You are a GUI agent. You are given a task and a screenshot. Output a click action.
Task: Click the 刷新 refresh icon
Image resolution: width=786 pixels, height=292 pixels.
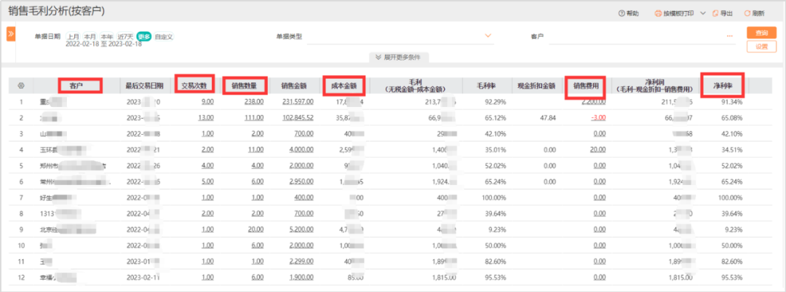pos(747,14)
